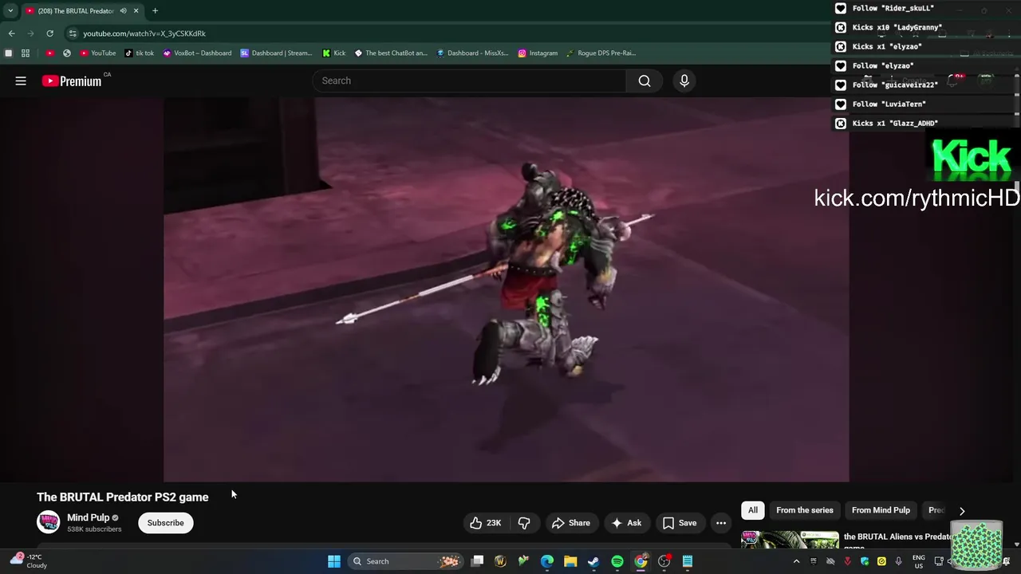
Task: Open the apps grid icon in bookmarks bar
Action: (26, 53)
